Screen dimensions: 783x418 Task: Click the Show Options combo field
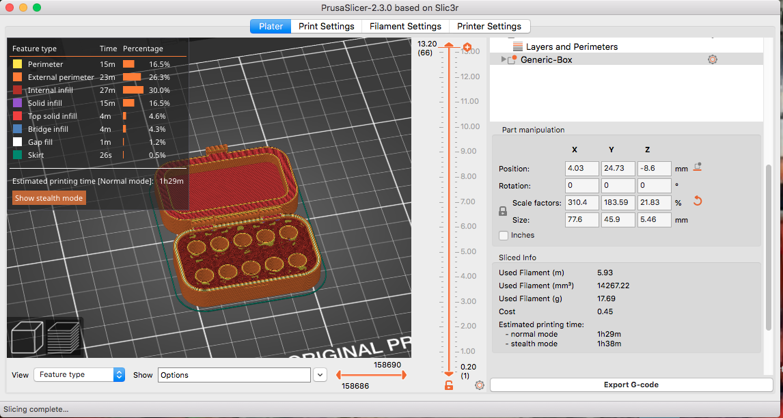pos(234,374)
